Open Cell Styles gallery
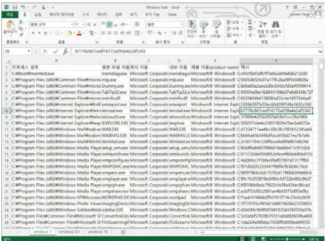 click(x=216, y=29)
